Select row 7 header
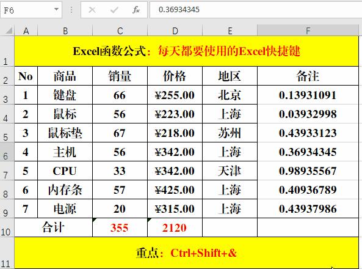This screenshot has height=269, width=362. (x=7, y=171)
